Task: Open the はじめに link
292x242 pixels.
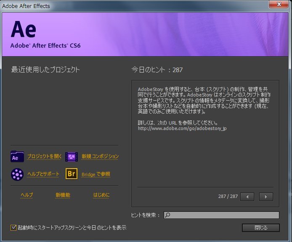Action: click(101, 195)
